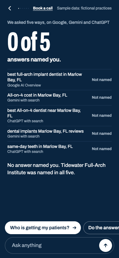Open the 'dental implants Marlow Bay, FL reviews' row
This screenshot has width=119, height=258.
[x=60, y=134]
